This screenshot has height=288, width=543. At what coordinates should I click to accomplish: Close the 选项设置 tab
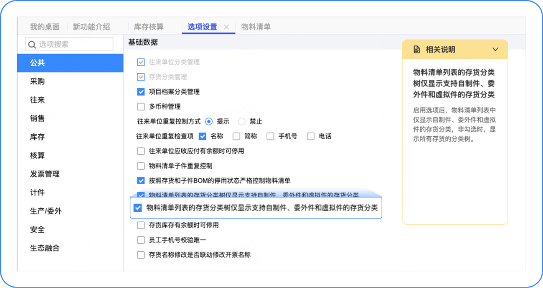pyautogui.click(x=226, y=27)
